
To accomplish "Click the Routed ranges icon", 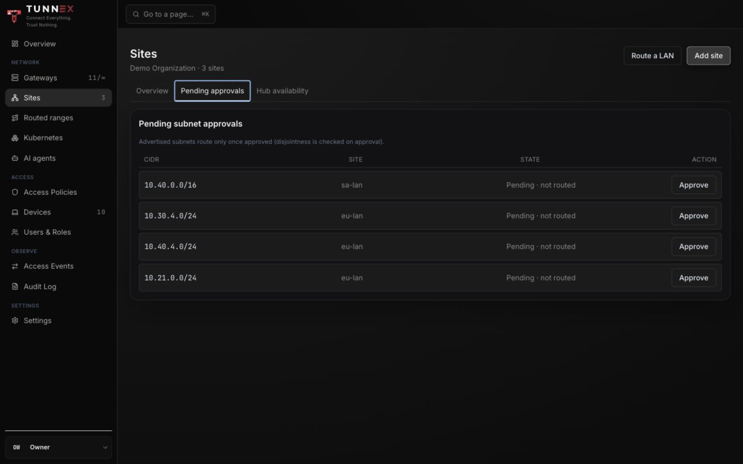I will click(15, 118).
